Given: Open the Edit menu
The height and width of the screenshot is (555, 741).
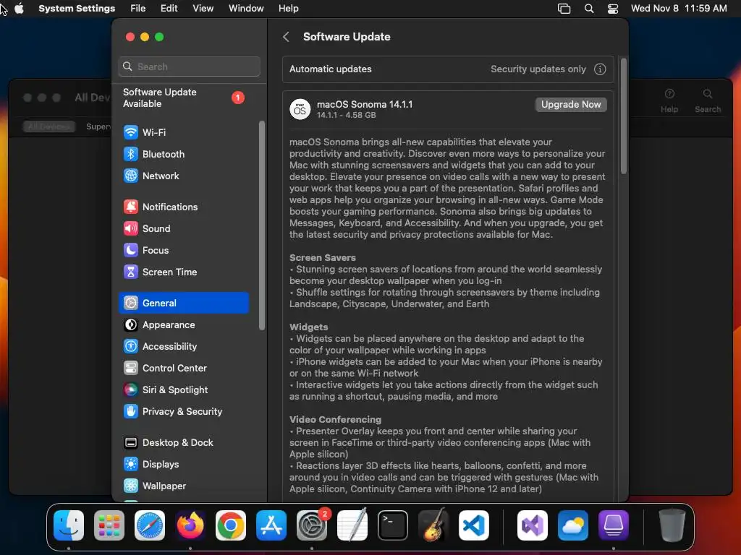Looking at the screenshot, I should pos(169,9).
